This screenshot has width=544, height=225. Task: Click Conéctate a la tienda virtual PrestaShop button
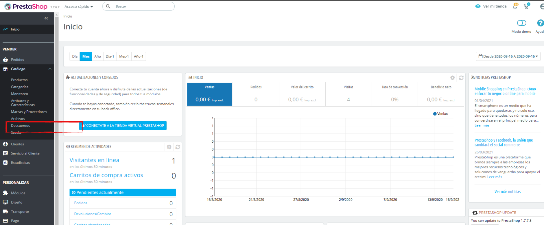(x=123, y=125)
